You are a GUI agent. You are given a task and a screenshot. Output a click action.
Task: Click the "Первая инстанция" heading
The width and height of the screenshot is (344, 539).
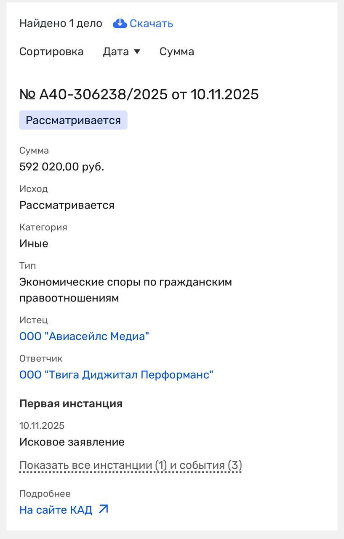pos(71,403)
